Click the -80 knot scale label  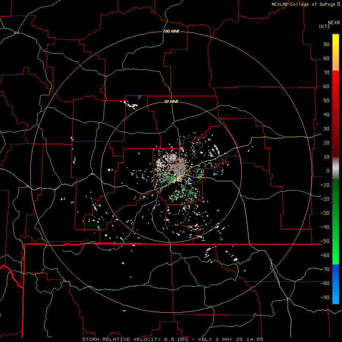coord(325,283)
